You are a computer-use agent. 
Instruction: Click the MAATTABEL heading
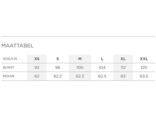(x=17, y=46)
